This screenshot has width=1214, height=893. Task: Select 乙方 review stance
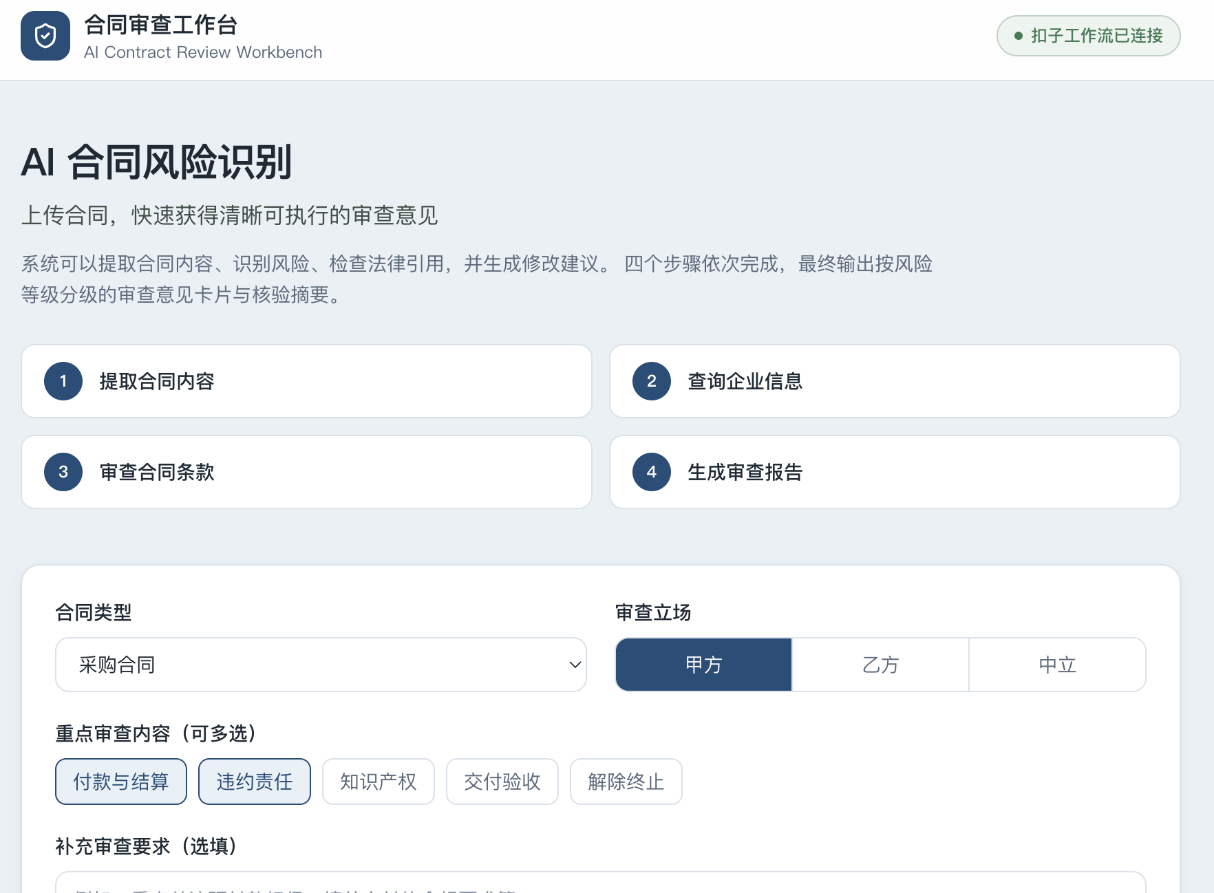coord(880,665)
